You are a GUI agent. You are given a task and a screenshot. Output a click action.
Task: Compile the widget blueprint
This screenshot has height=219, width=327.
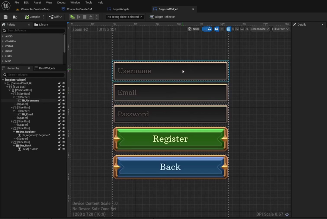[x=32, y=17]
